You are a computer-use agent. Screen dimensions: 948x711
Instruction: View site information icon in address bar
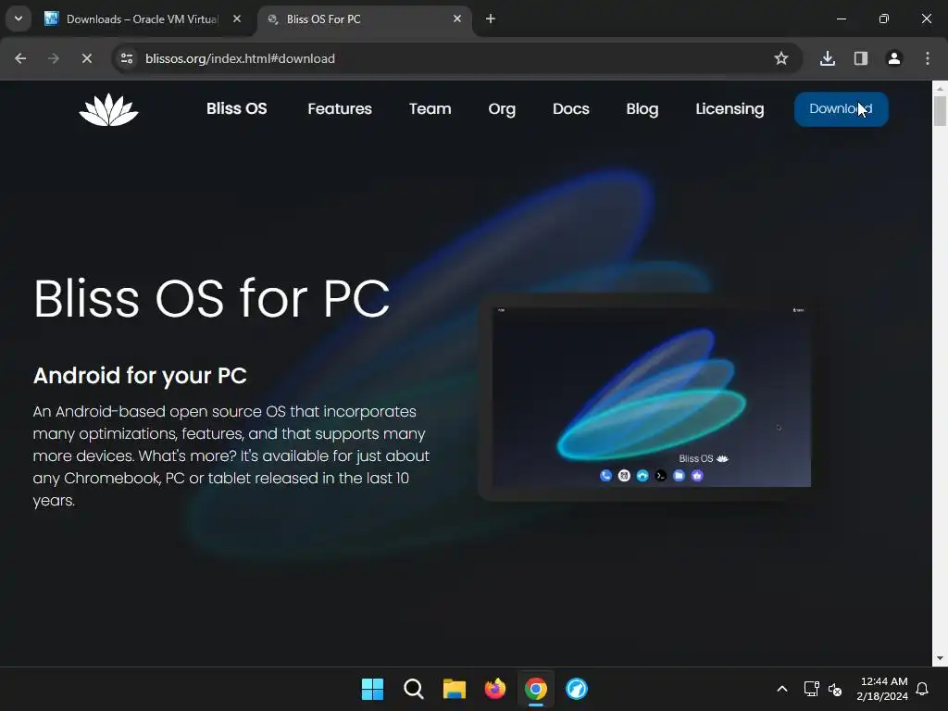pyautogui.click(x=127, y=58)
